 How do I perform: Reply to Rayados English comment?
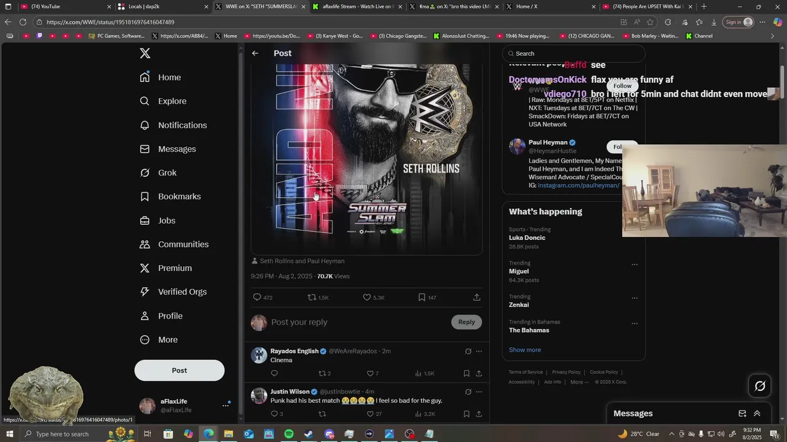tap(274, 373)
